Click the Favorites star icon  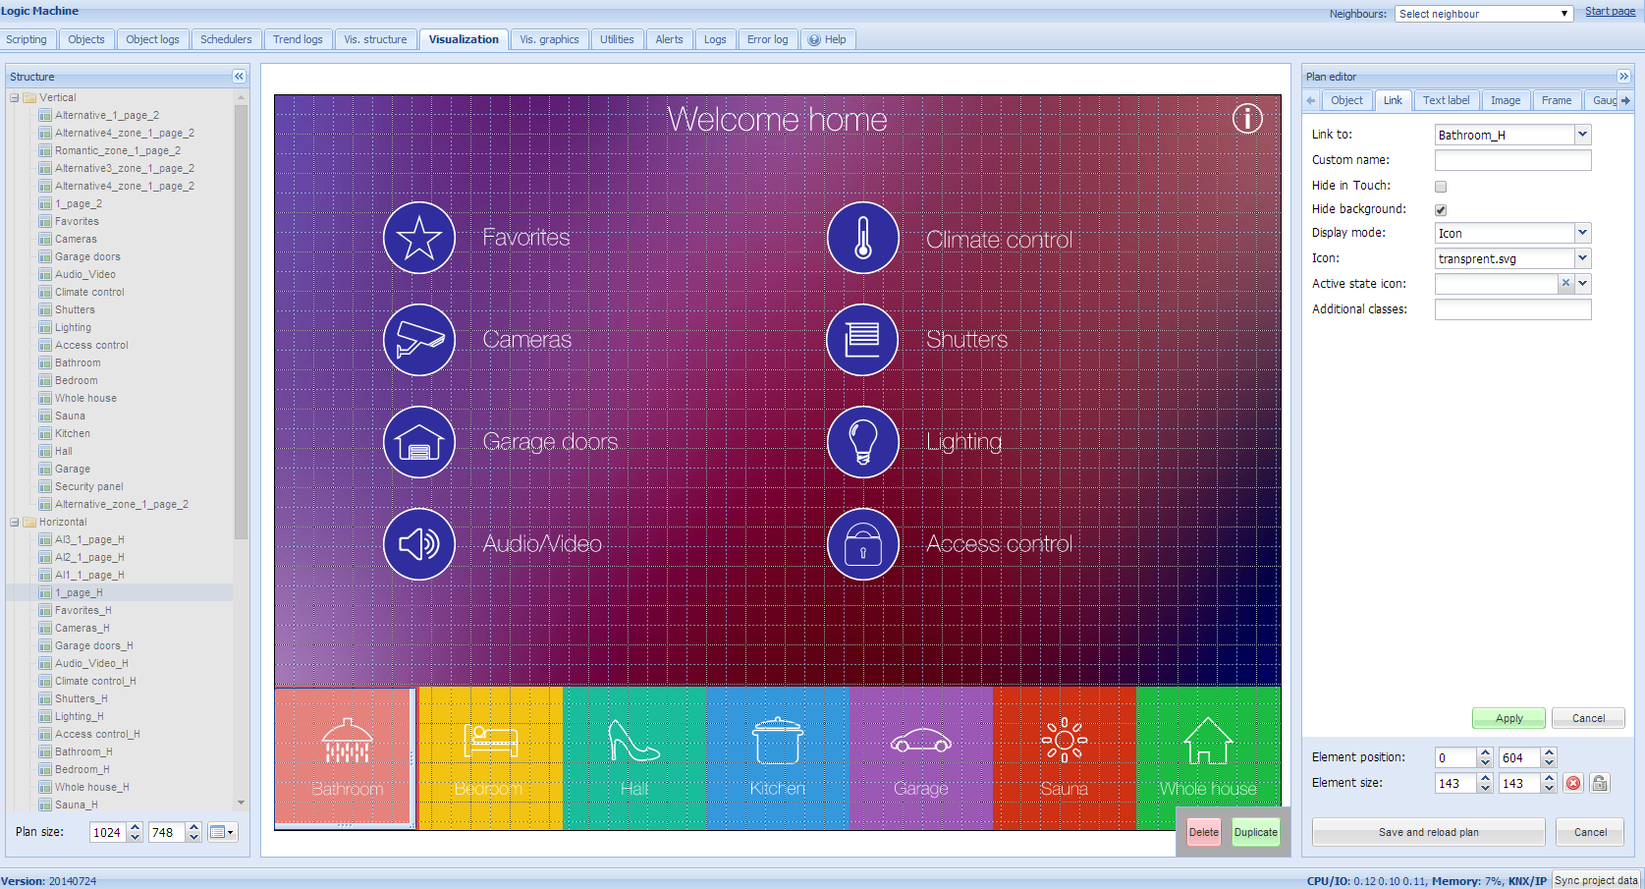pos(419,238)
